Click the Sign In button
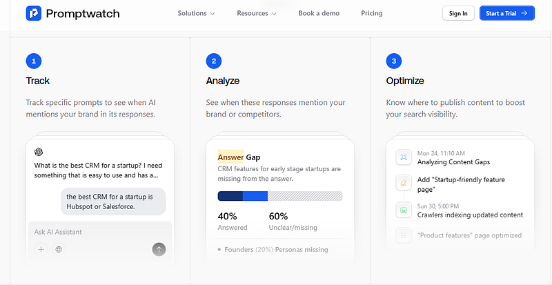 [458, 13]
